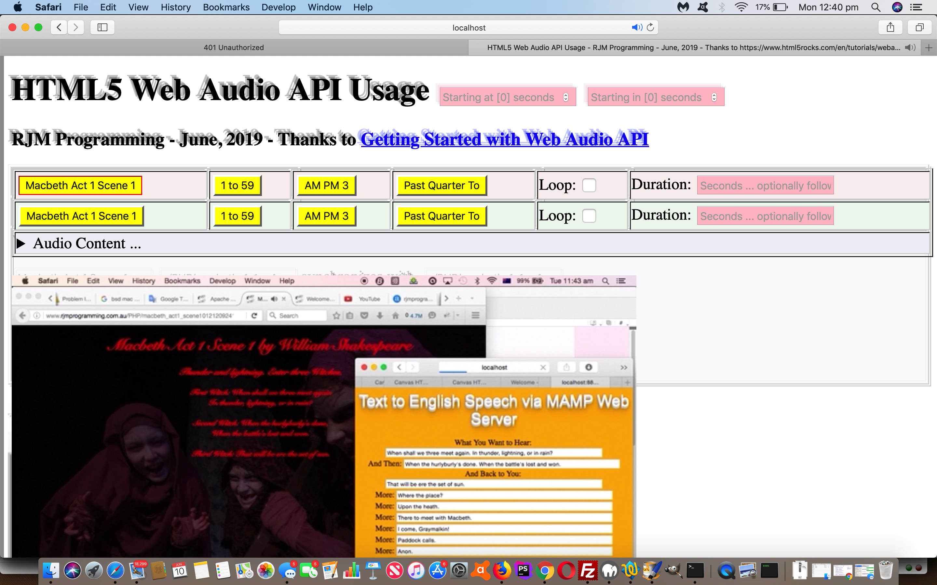Viewport: 937px width, 585px height.
Task: Launch PhpStorm from the Dock
Action: [x=523, y=570]
